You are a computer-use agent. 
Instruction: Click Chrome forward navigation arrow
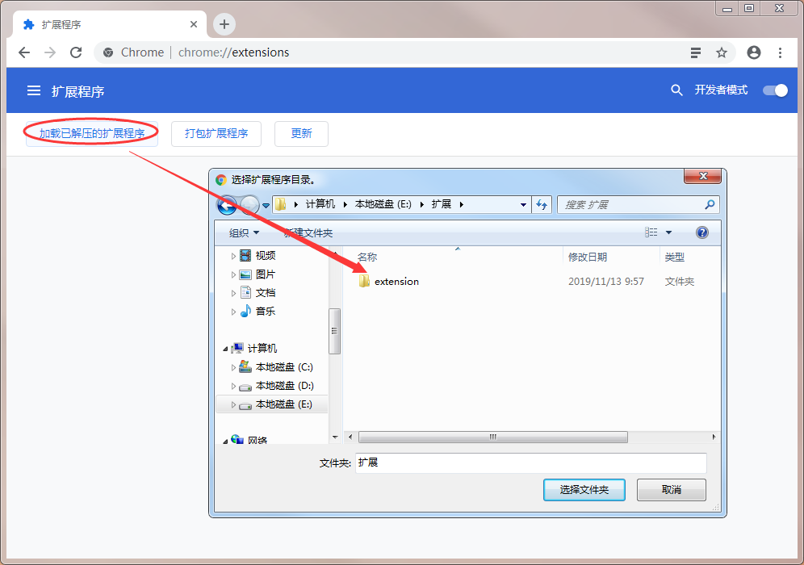[50, 52]
